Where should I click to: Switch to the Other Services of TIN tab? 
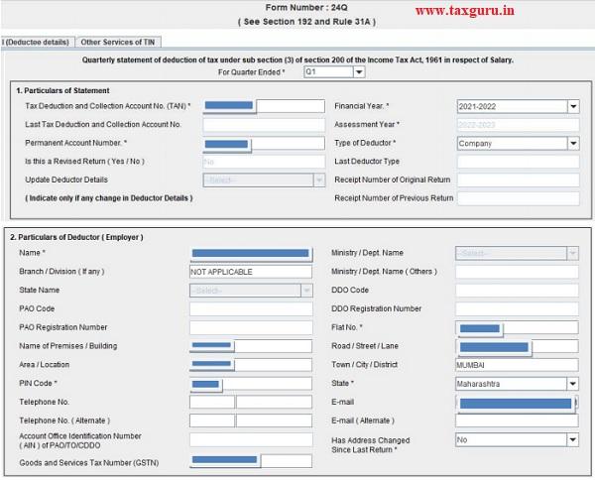coord(118,42)
